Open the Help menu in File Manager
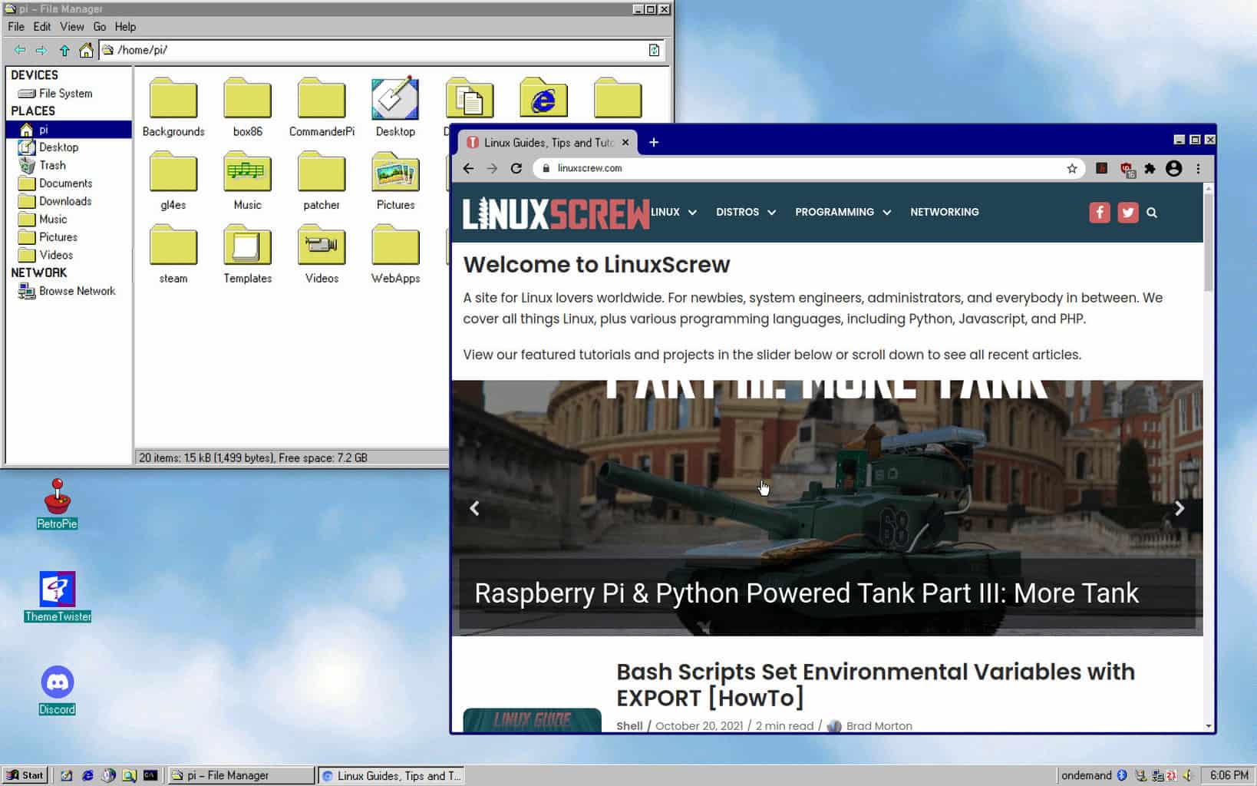 [x=125, y=27]
